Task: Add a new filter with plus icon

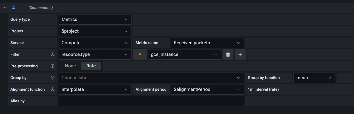Action: 240,55
